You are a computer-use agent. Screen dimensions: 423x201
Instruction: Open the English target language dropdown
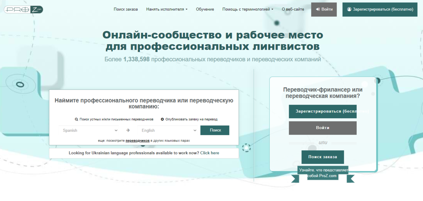coord(169,130)
